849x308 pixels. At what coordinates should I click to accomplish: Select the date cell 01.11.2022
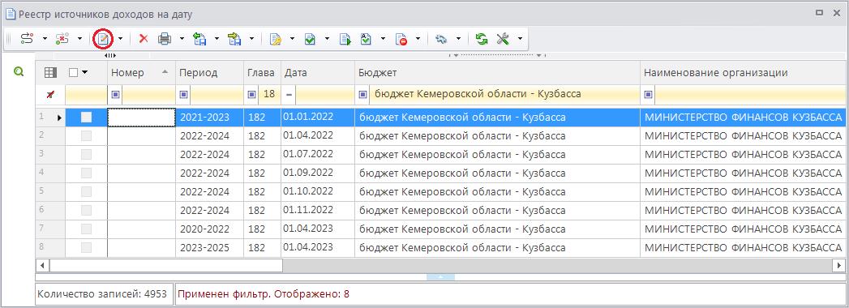(x=318, y=211)
